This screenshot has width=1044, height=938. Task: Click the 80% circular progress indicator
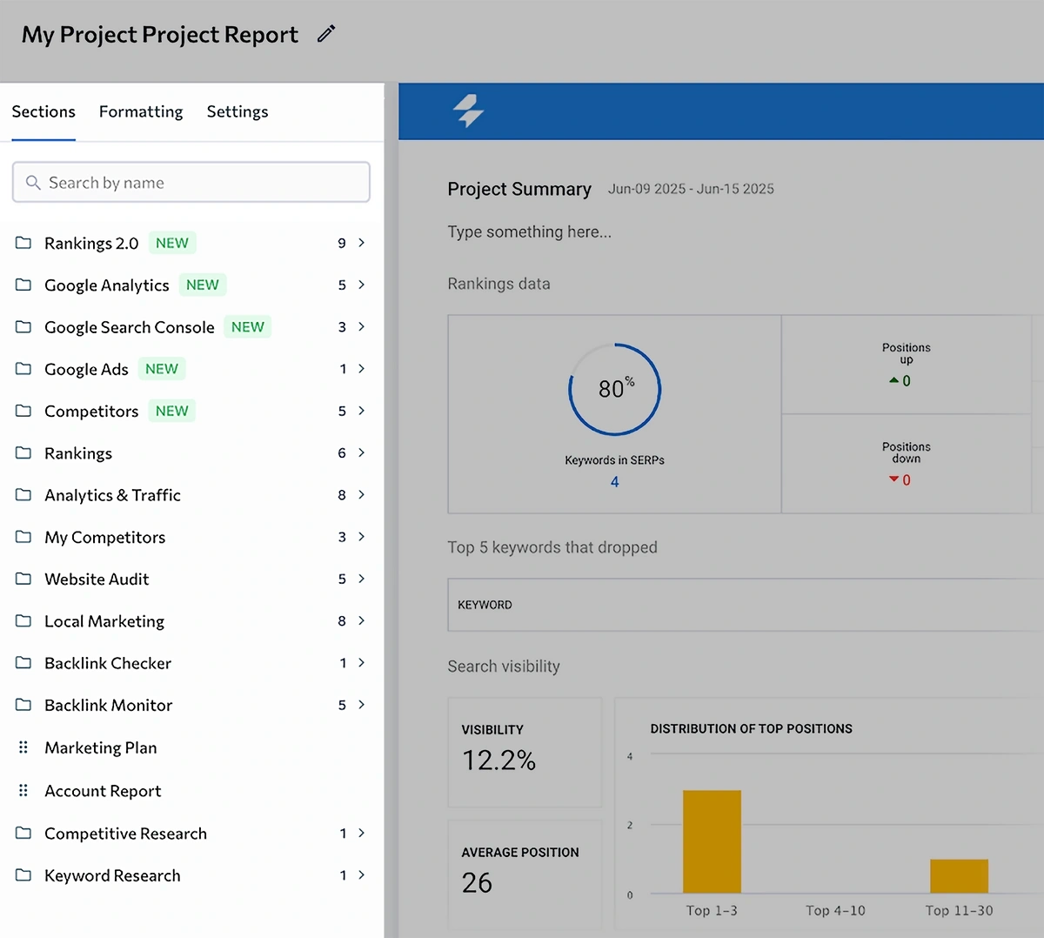[614, 389]
